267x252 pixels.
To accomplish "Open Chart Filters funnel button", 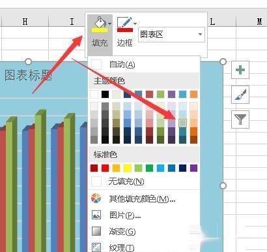I will click(240, 119).
